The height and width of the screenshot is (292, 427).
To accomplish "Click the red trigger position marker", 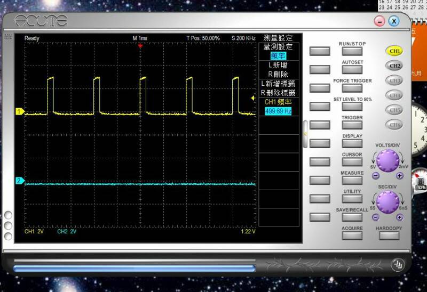I will [x=140, y=46].
